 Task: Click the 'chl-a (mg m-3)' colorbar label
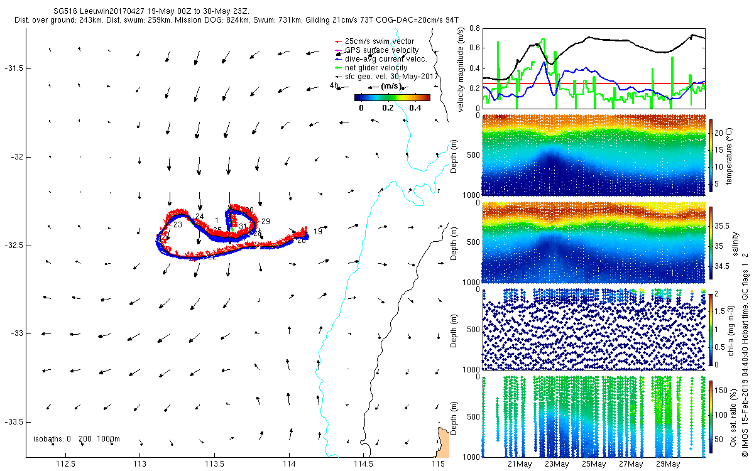click(x=733, y=330)
